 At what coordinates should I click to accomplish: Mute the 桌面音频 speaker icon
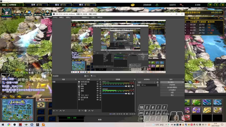coord(129,94)
